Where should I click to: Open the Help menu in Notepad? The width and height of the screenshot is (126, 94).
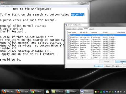click(x=12, y=6)
